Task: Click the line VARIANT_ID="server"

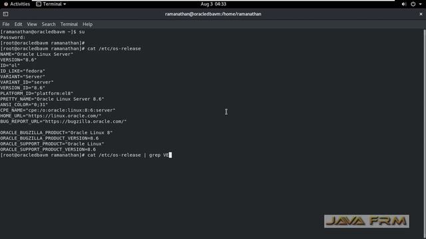Action: [x=27, y=82]
